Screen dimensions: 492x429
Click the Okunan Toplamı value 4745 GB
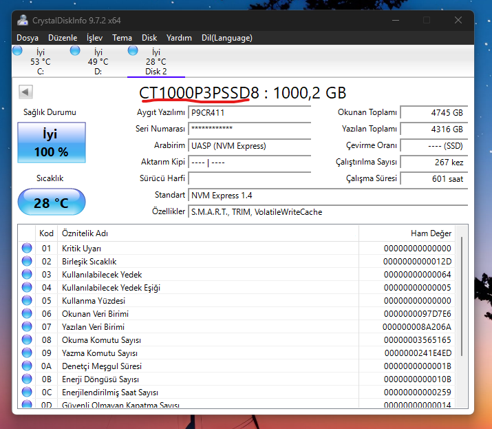click(434, 112)
